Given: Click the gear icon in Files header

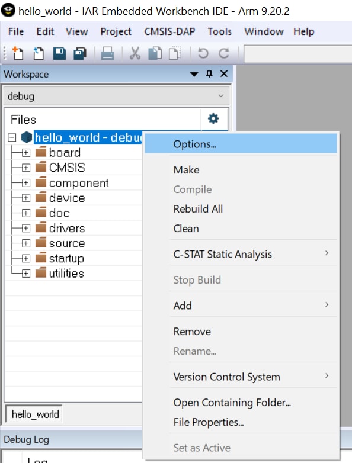Looking at the screenshot, I should [213, 118].
